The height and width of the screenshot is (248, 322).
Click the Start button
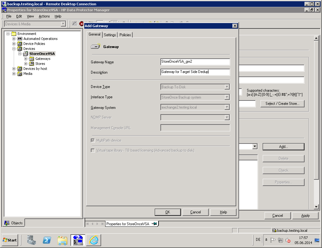(x=10, y=240)
